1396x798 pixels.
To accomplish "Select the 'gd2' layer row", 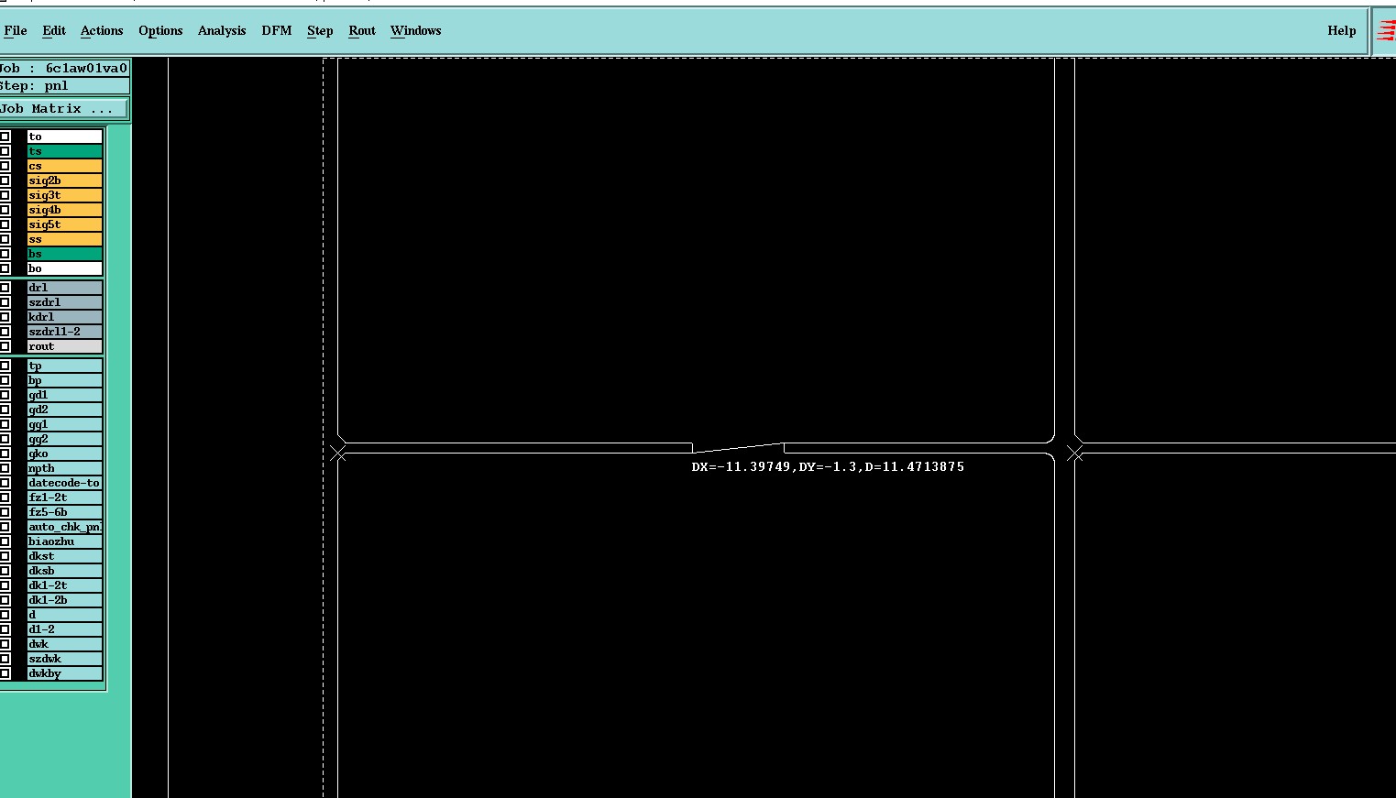I will [x=64, y=410].
